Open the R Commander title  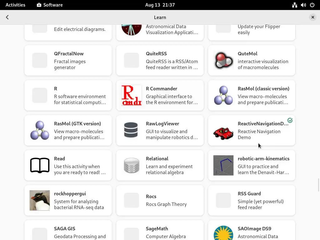[162, 88]
